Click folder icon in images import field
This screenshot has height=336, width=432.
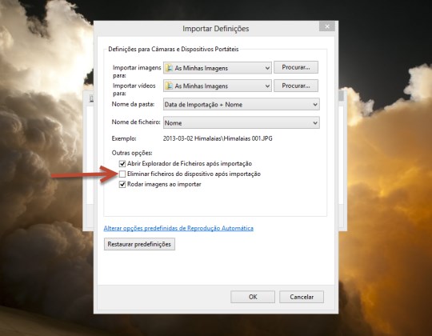coord(169,68)
